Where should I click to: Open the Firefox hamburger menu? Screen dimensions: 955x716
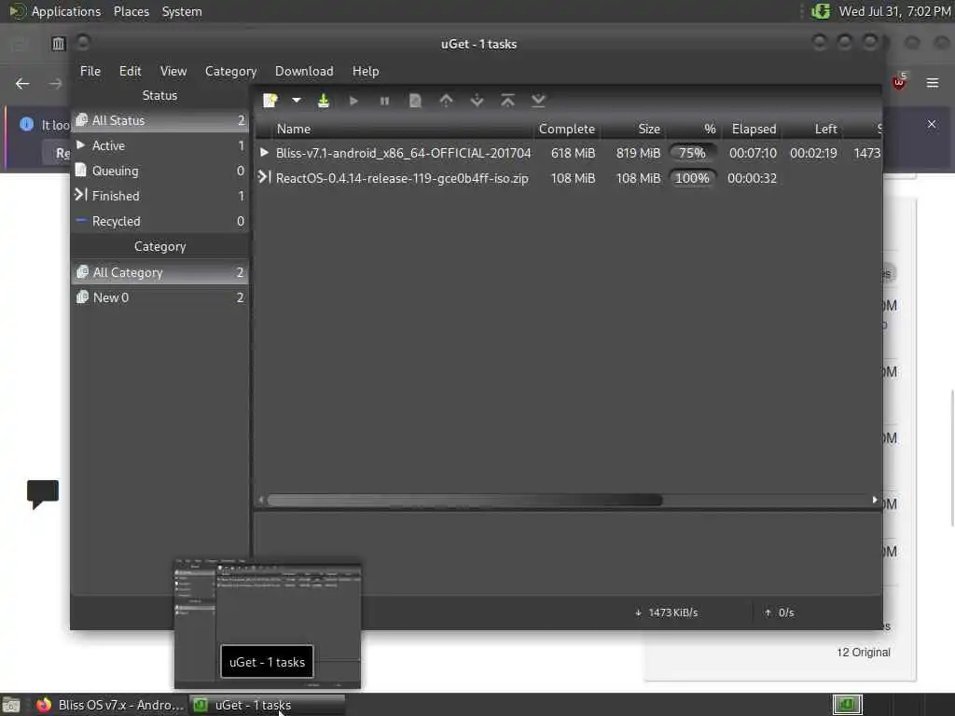[933, 83]
